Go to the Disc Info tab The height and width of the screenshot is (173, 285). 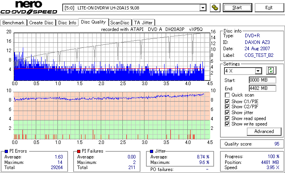(67, 23)
